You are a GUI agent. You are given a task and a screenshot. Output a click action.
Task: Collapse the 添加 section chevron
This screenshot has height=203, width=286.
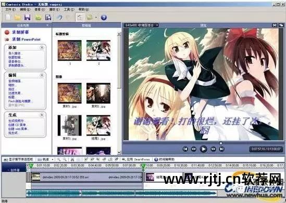coord(42,48)
